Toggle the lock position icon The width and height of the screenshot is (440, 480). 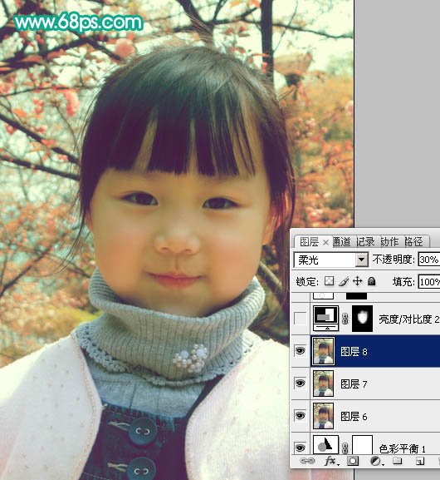[358, 281]
